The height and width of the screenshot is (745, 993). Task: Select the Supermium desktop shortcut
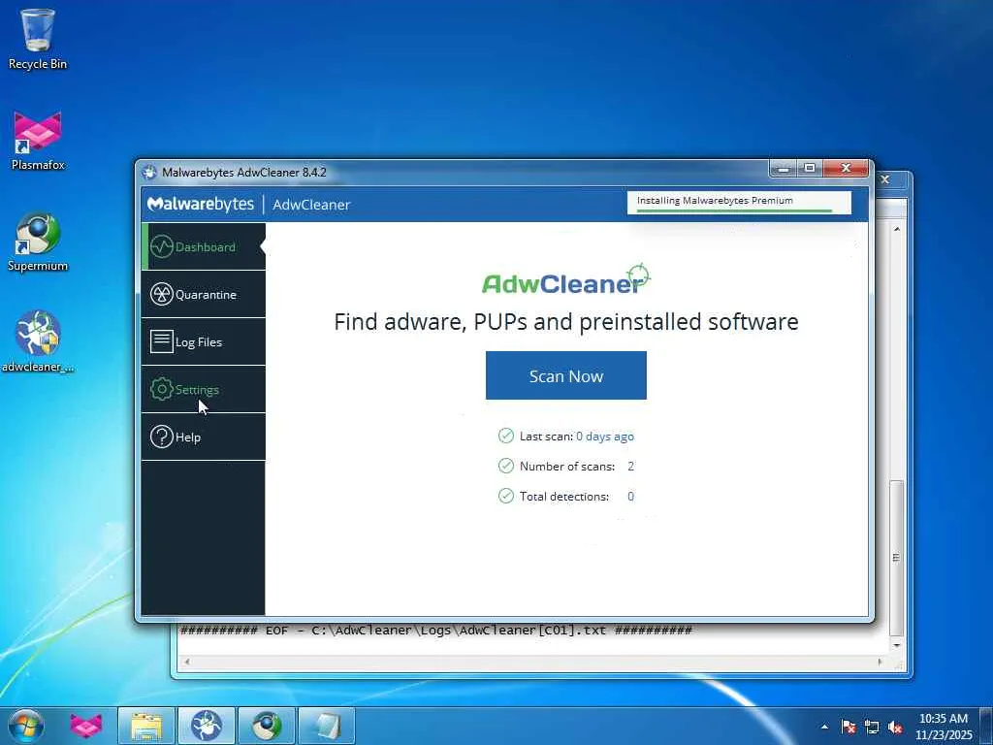coord(38,242)
